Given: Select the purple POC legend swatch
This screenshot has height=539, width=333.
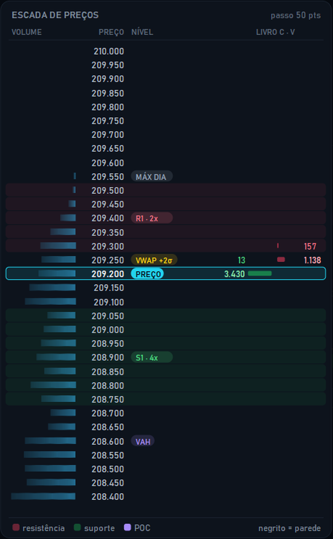Looking at the screenshot, I should [127, 527].
